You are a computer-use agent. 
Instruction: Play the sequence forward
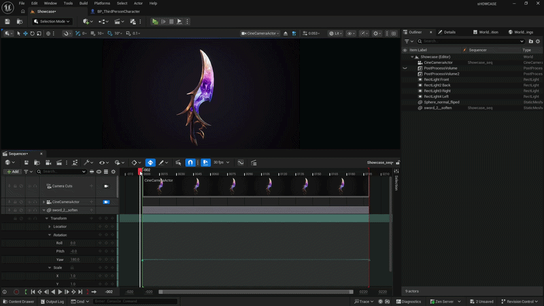point(60,292)
